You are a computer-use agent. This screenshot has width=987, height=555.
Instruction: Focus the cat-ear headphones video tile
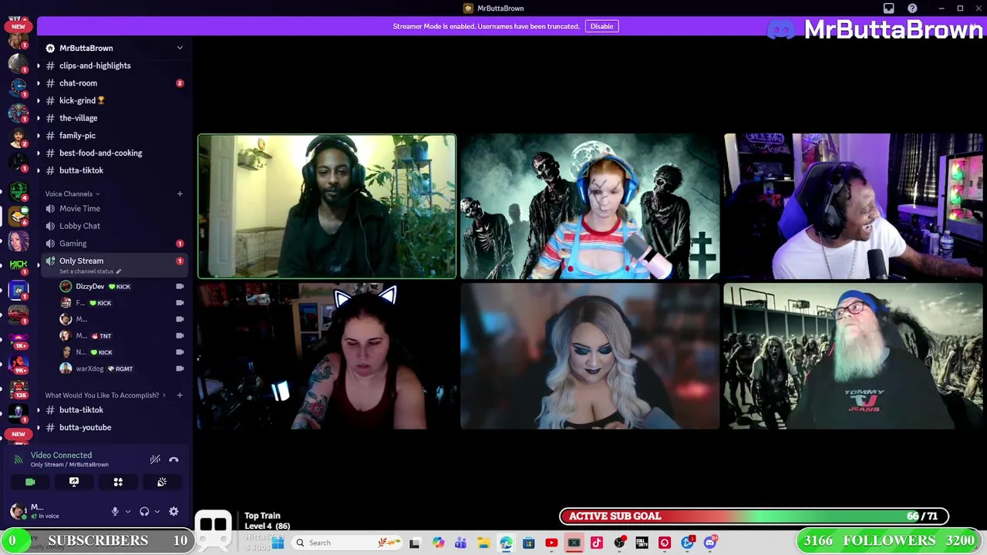pos(327,356)
